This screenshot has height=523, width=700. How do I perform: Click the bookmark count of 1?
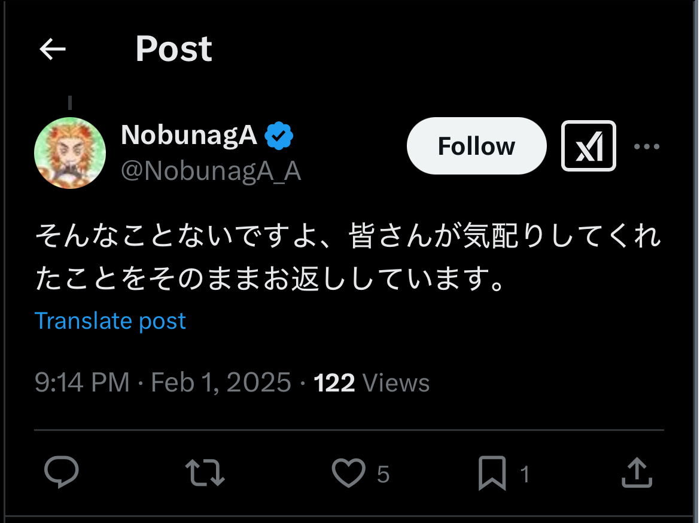[x=525, y=475]
